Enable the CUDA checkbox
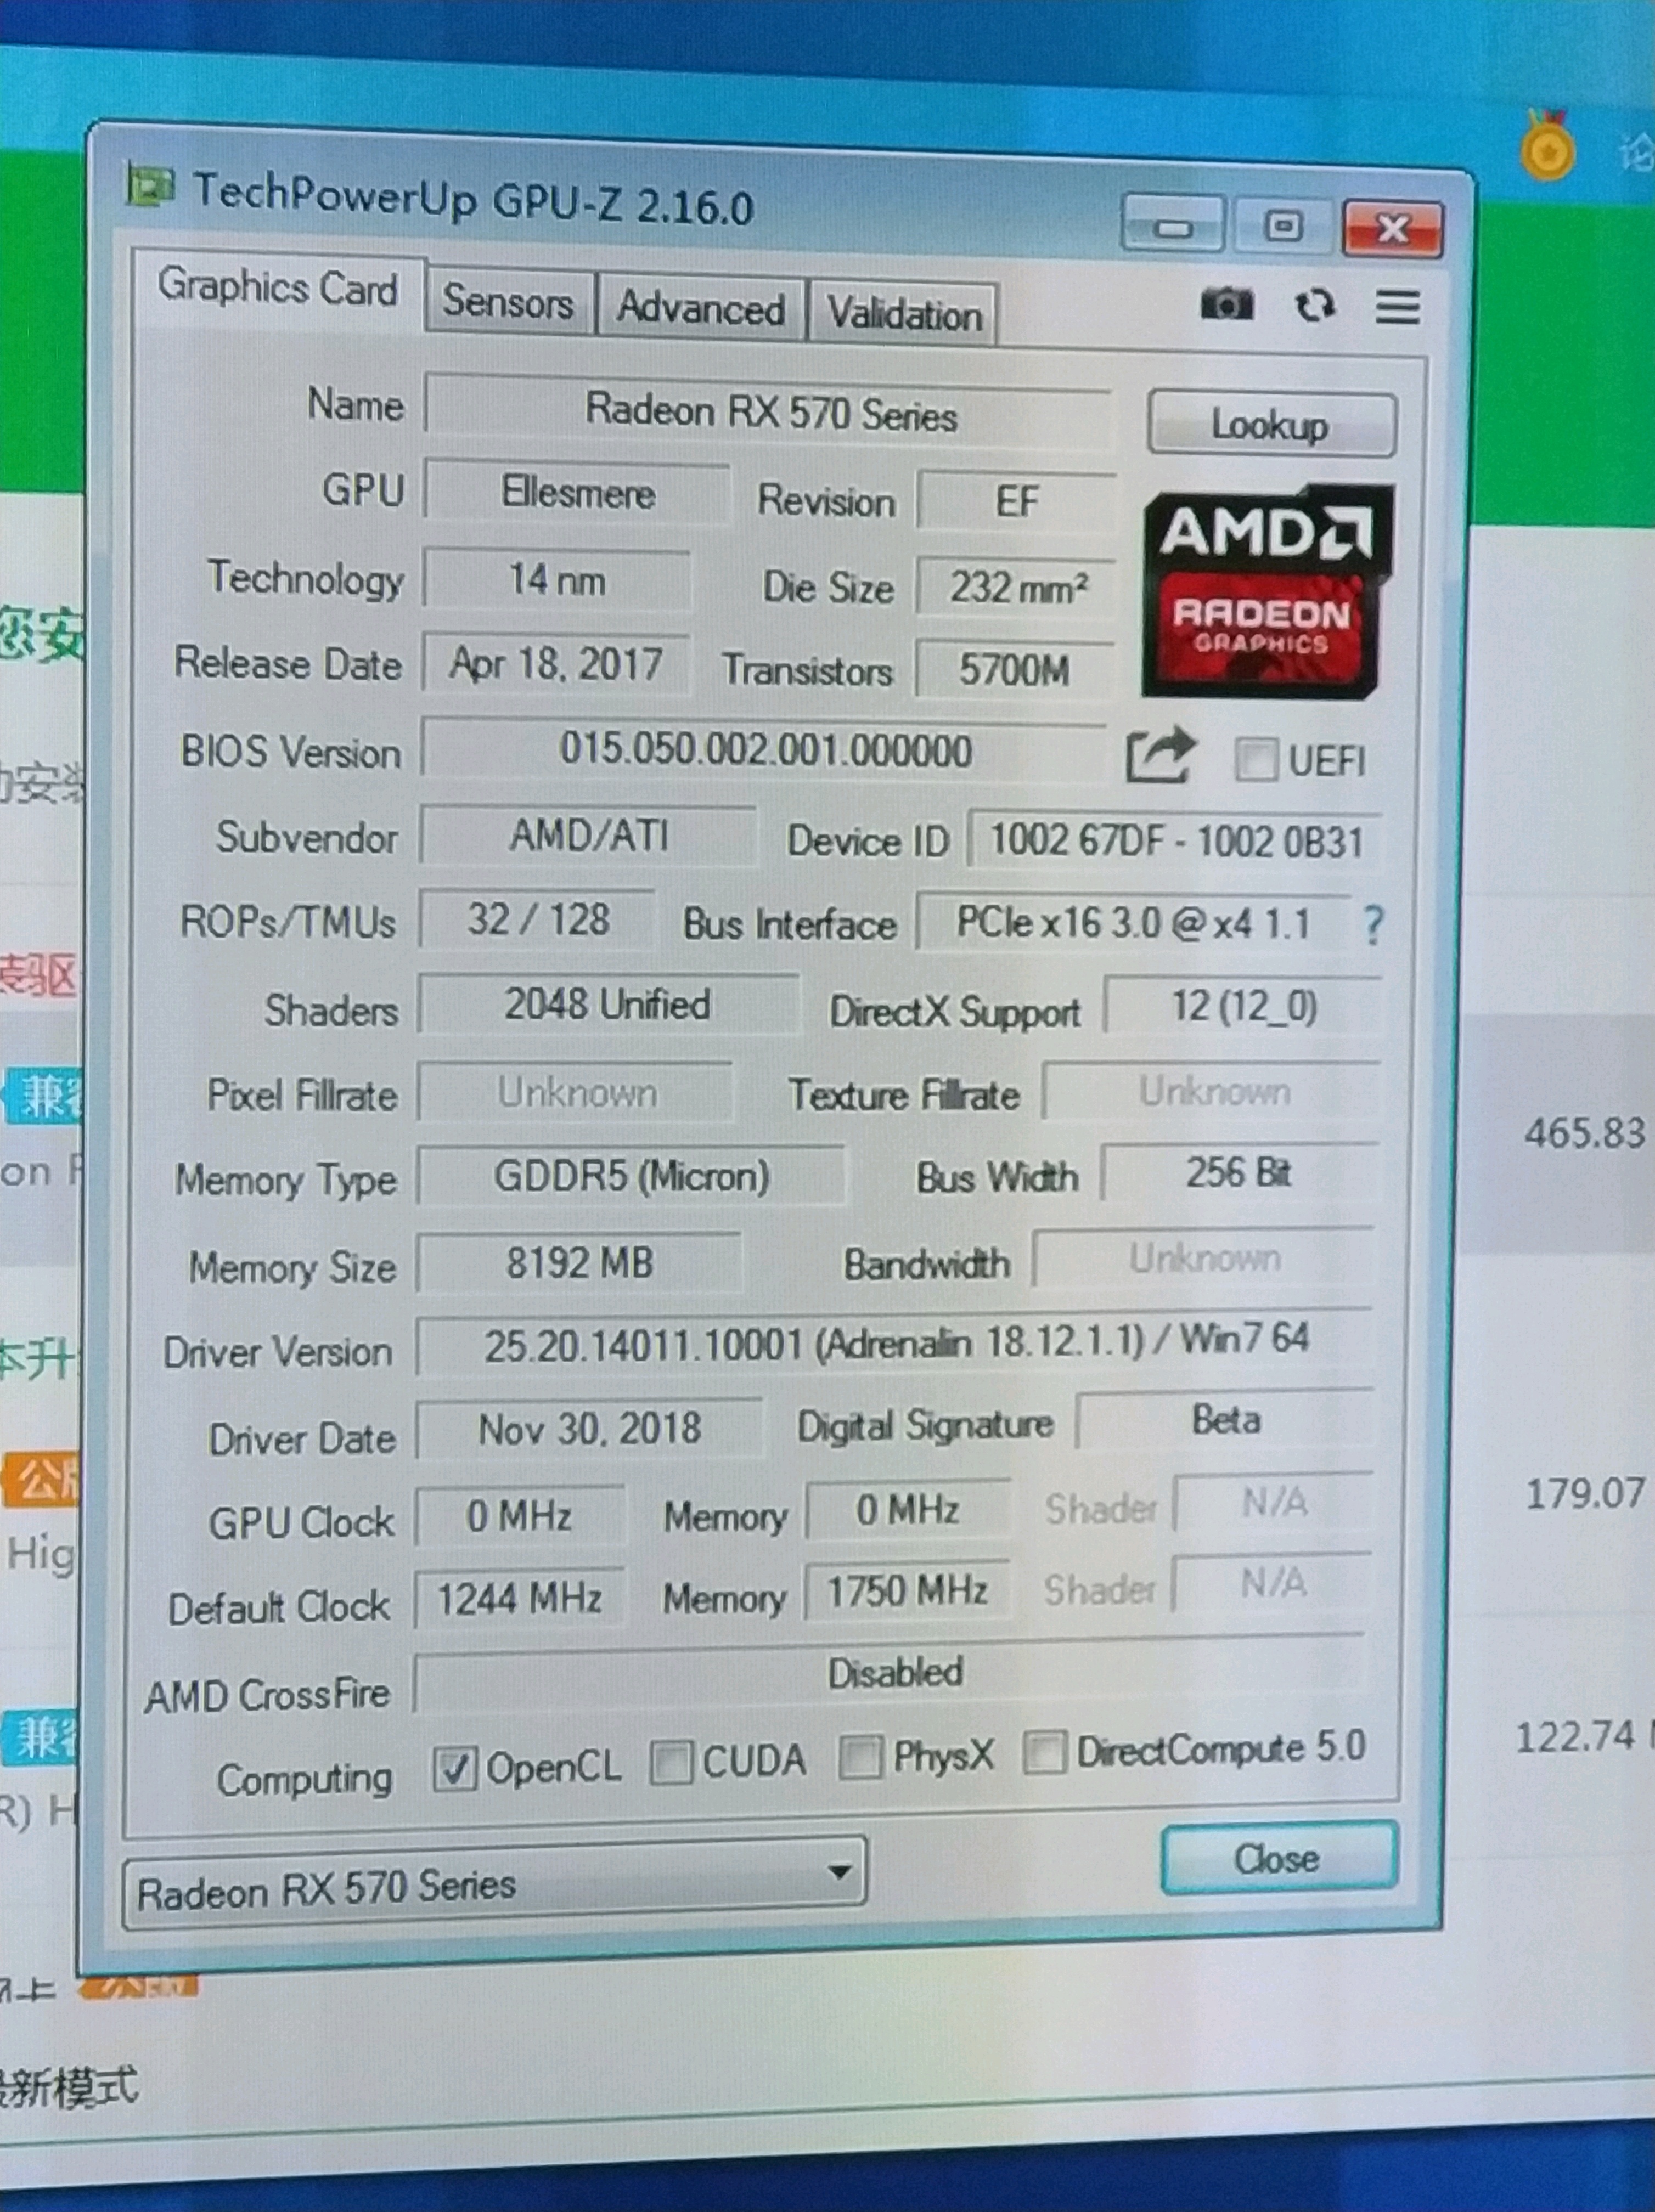 click(x=671, y=1762)
